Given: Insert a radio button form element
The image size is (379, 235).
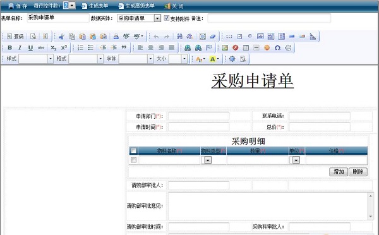Looking at the screenshot, I should point(250,36).
